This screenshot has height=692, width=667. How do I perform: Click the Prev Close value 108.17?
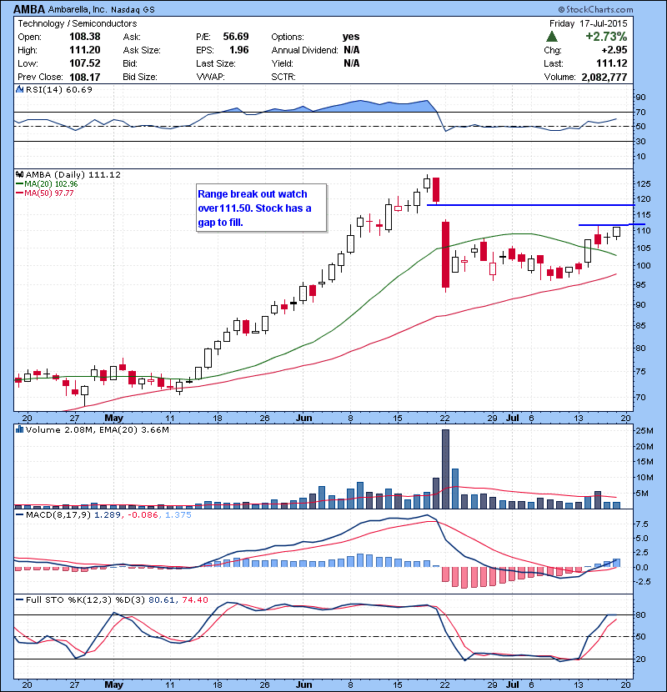[x=85, y=77]
